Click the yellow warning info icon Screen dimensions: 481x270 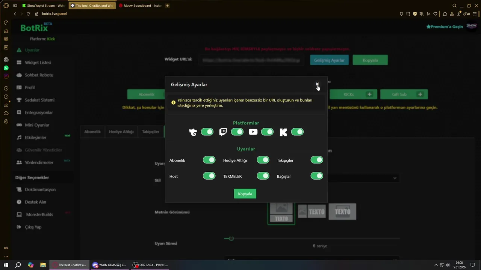tap(173, 102)
